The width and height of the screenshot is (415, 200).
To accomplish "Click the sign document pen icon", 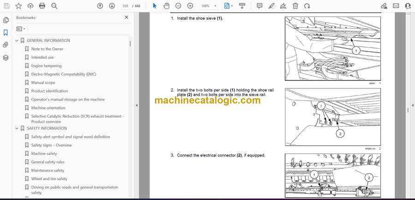I will [283, 6].
